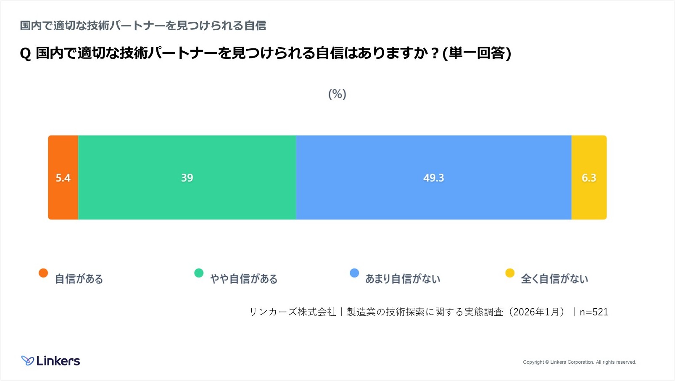Click the green 39 bar segment

pyautogui.click(x=187, y=177)
